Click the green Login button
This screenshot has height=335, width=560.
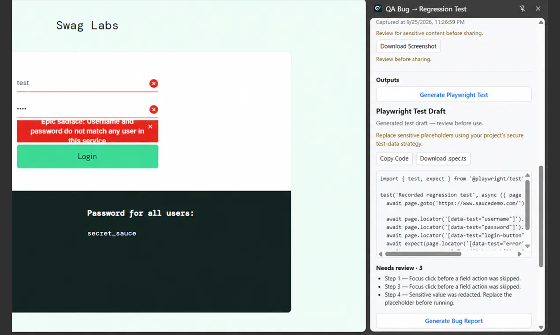pyautogui.click(x=87, y=156)
